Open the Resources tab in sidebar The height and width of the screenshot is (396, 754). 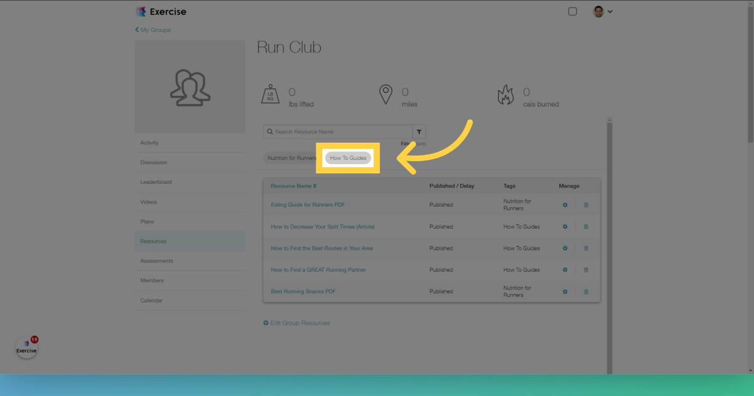(190, 241)
